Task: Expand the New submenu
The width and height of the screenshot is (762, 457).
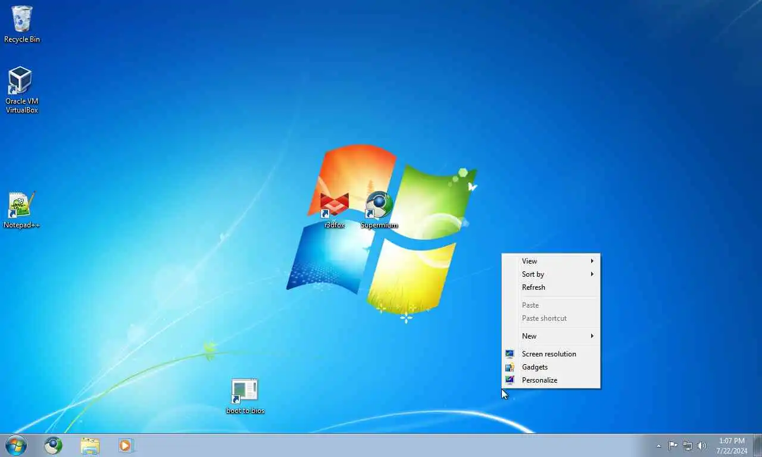Action: [x=551, y=336]
